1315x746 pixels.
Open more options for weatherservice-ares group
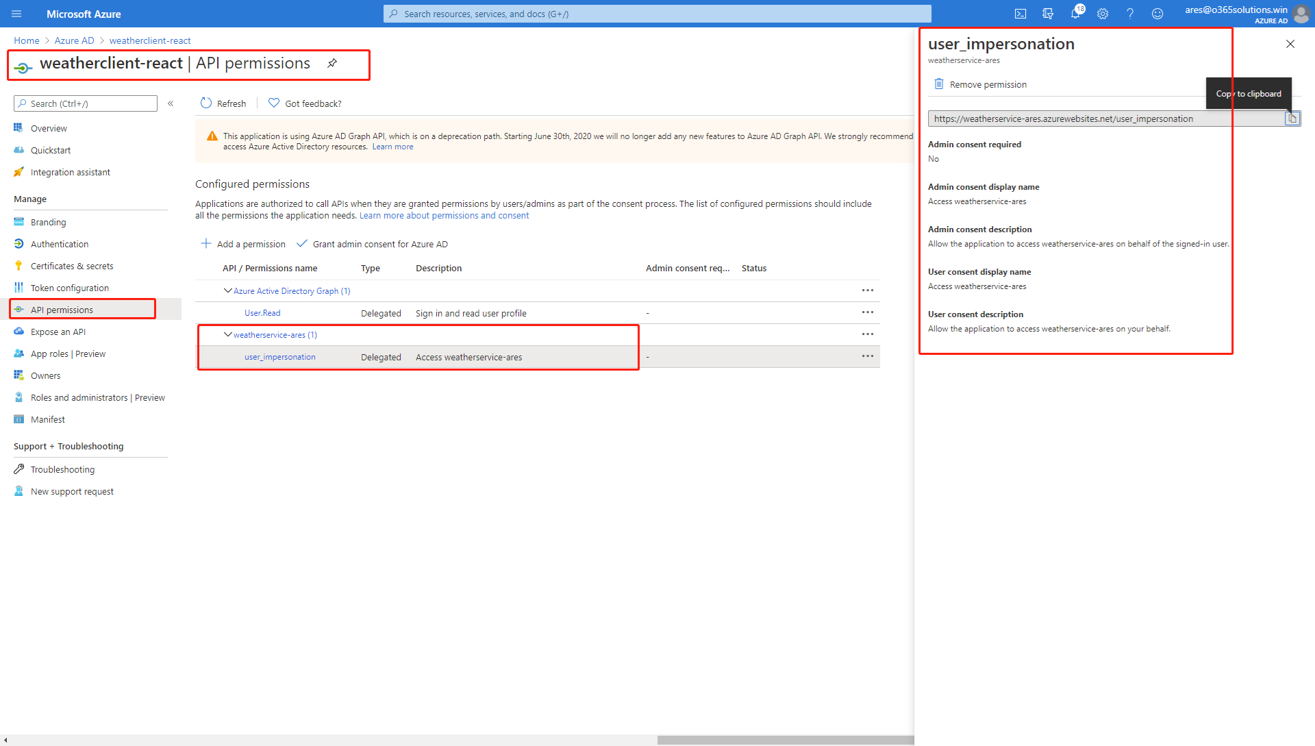pos(868,334)
